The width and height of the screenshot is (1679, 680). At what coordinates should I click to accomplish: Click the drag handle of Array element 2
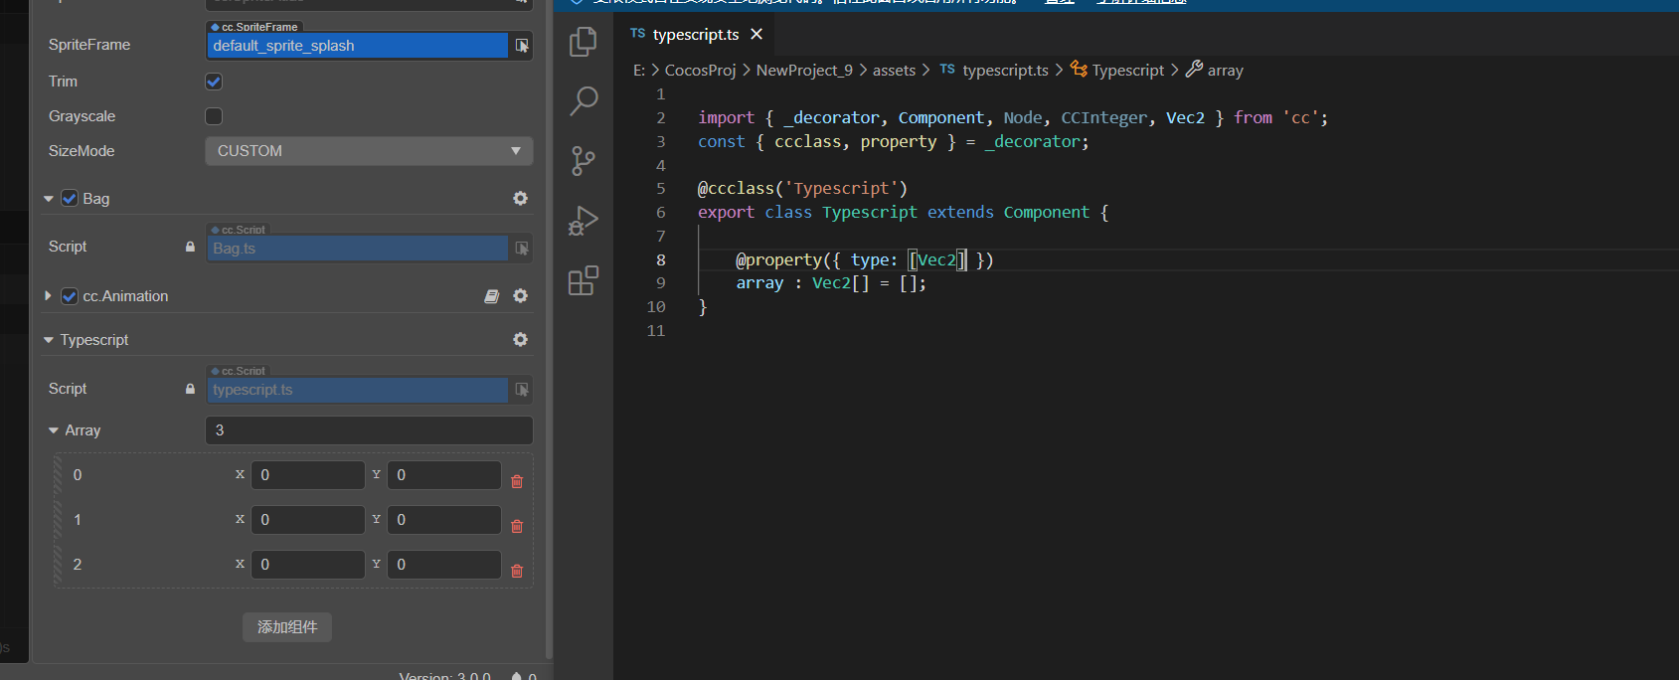(x=60, y=565)
